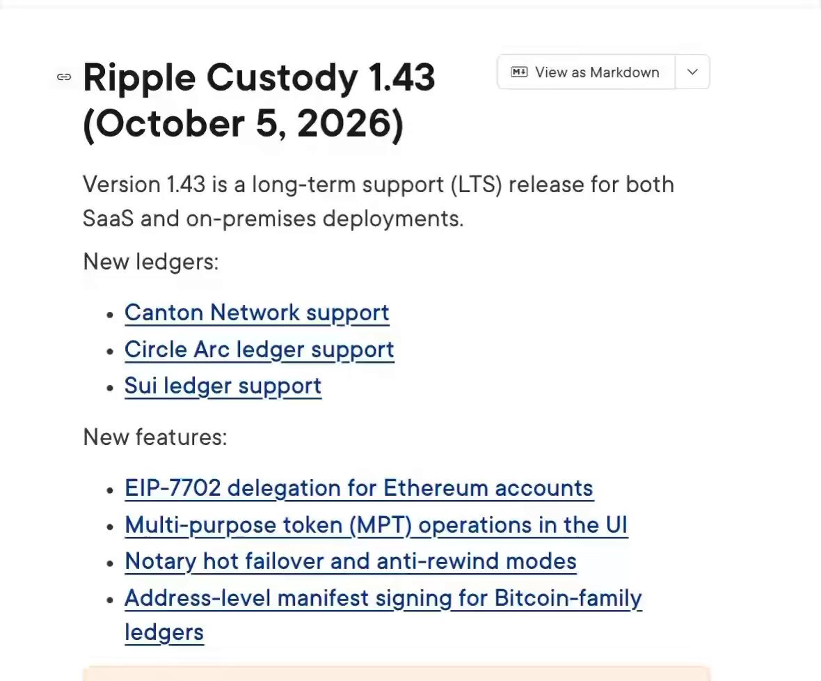This screenshot has height=681, width=821.
Task: Go to Notary hot failover and anti-rewind modes
Action: [350, 561]
